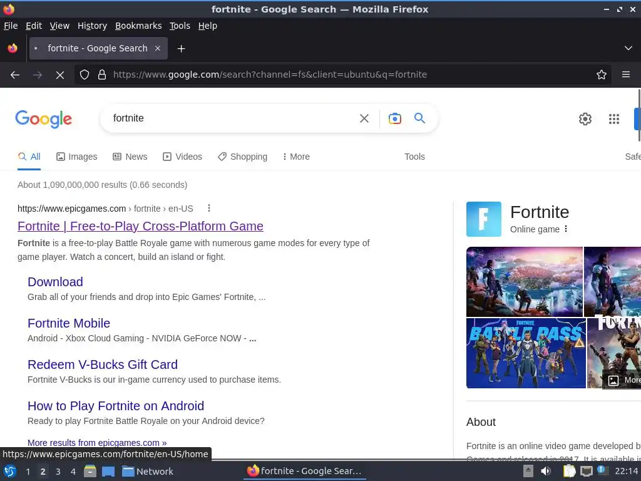Click the show desktop taskbar icon
This screenshot has height=481, width=641.
click(x=108, y=472)
